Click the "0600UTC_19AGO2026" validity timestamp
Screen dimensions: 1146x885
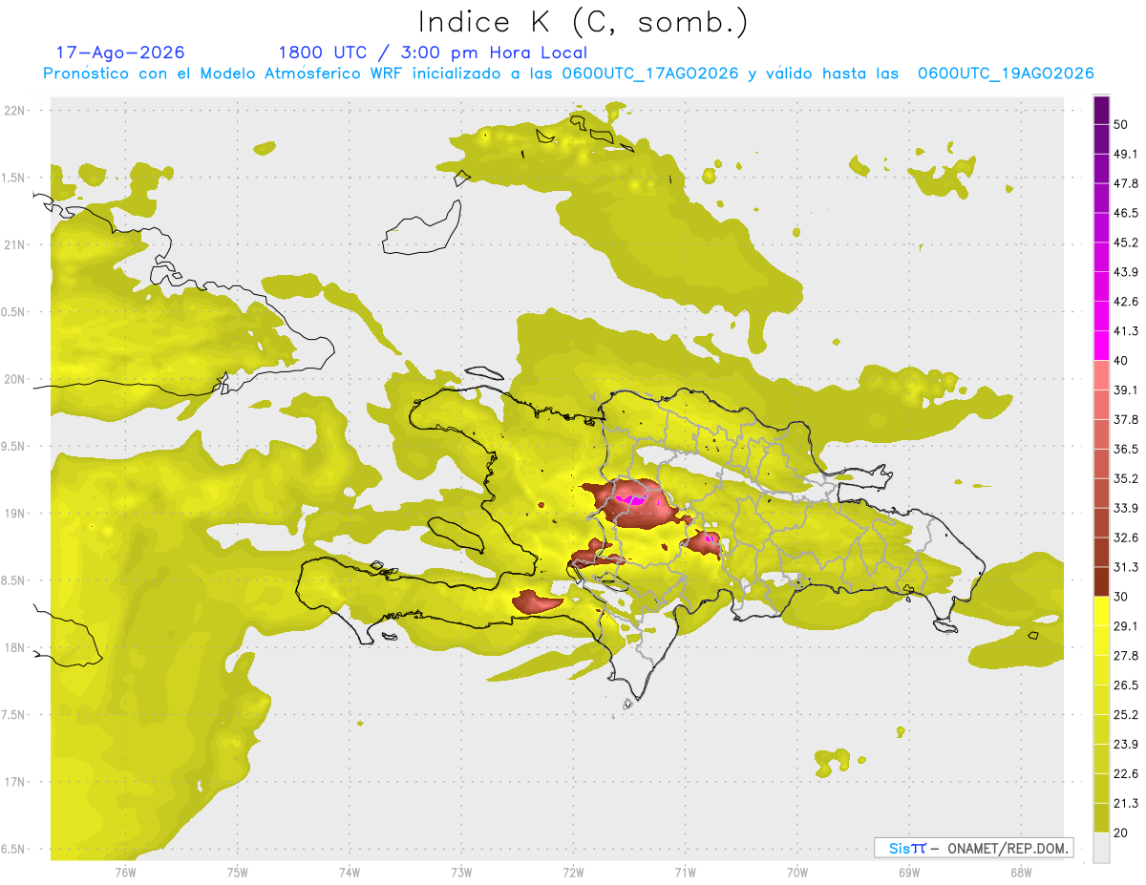coord(1006,74)
